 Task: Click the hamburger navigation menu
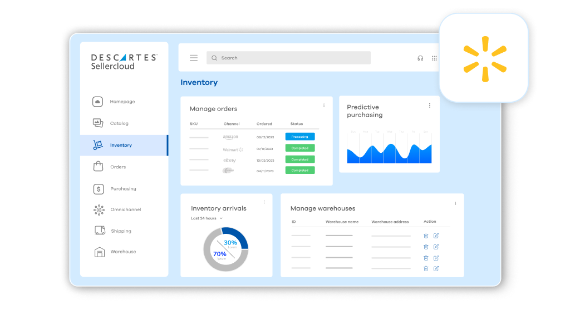[x=193, y=57]
